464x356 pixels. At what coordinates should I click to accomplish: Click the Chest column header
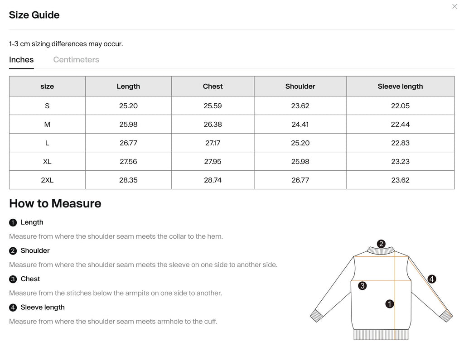pyautogui.click(x=213, y=86)
